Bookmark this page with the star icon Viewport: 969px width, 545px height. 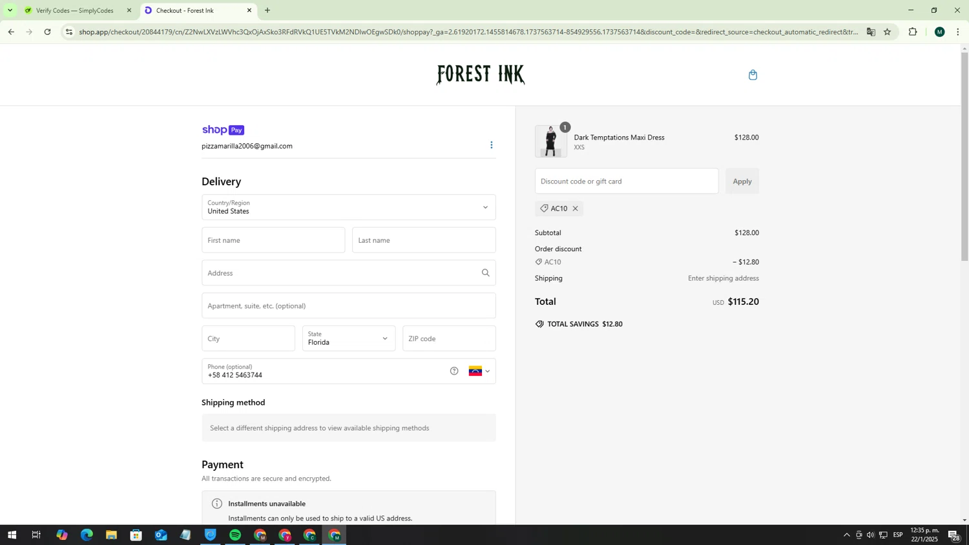click(887, 32)
